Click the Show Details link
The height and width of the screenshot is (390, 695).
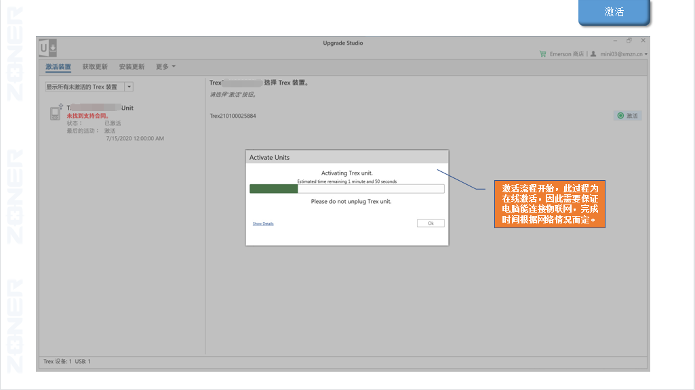[263, 223]
